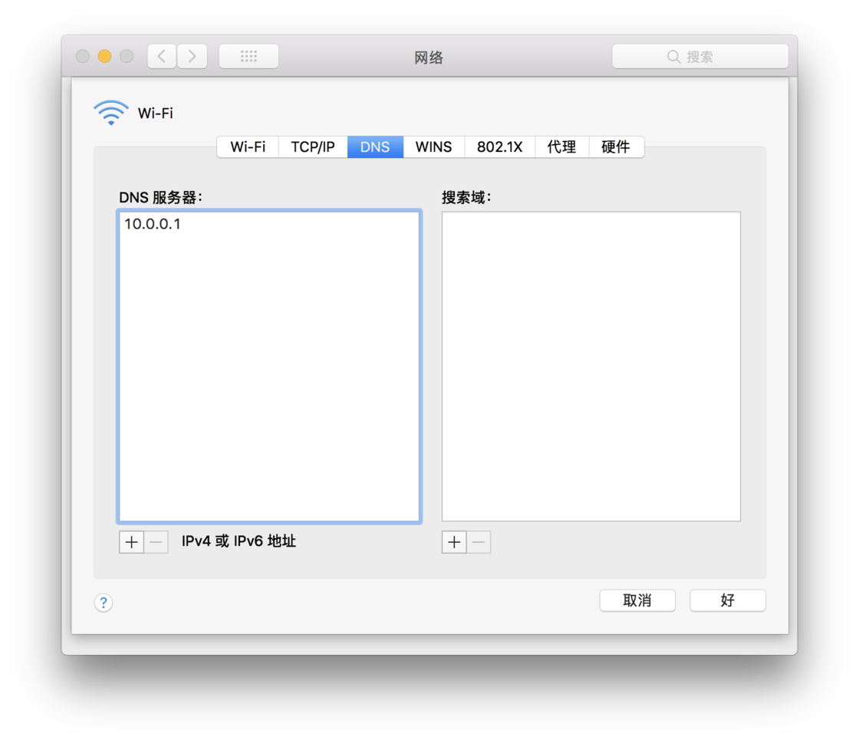This screenshot has height=743, width=859.
Task: Click the forward arrow in the title bar
Action: [x=192, y=56]
